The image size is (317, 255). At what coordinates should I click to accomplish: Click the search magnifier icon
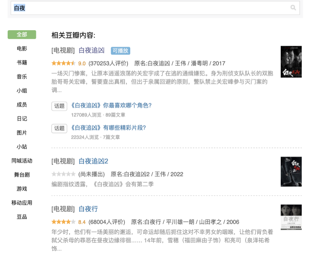pos(293,8)
